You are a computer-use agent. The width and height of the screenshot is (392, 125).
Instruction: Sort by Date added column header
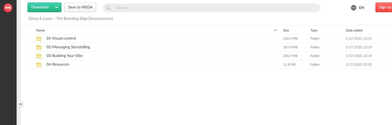[354, 30]
